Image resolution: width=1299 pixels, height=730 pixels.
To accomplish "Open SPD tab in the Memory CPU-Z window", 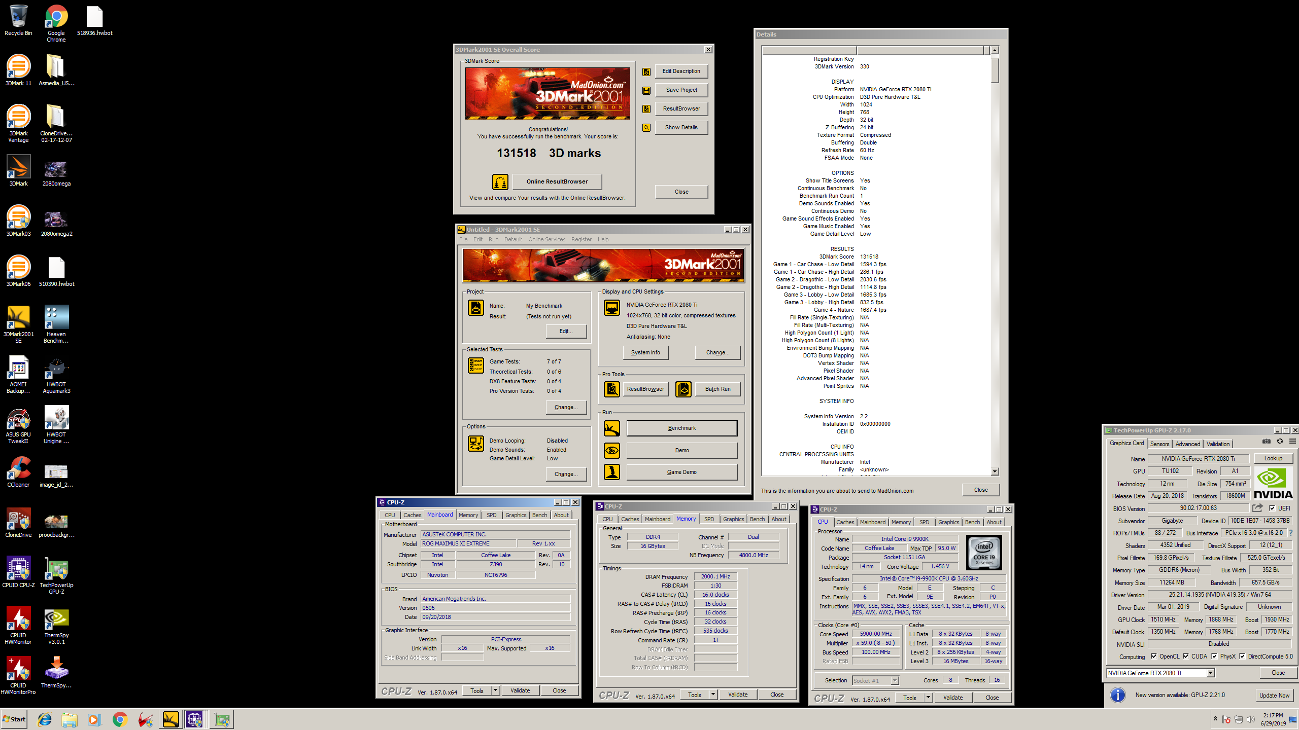I will coord(709,519).
